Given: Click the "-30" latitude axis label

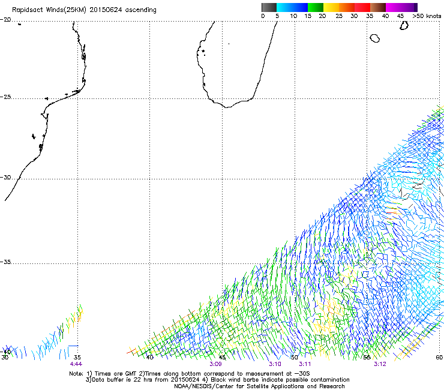Looking at the screenshot, I should click(x=5, y=177).
